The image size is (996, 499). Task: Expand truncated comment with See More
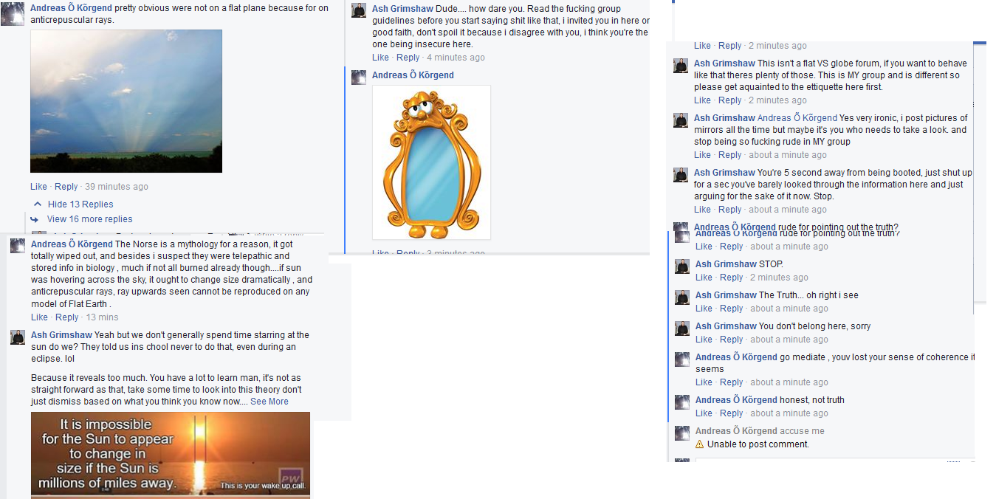(x=269, y=402)
